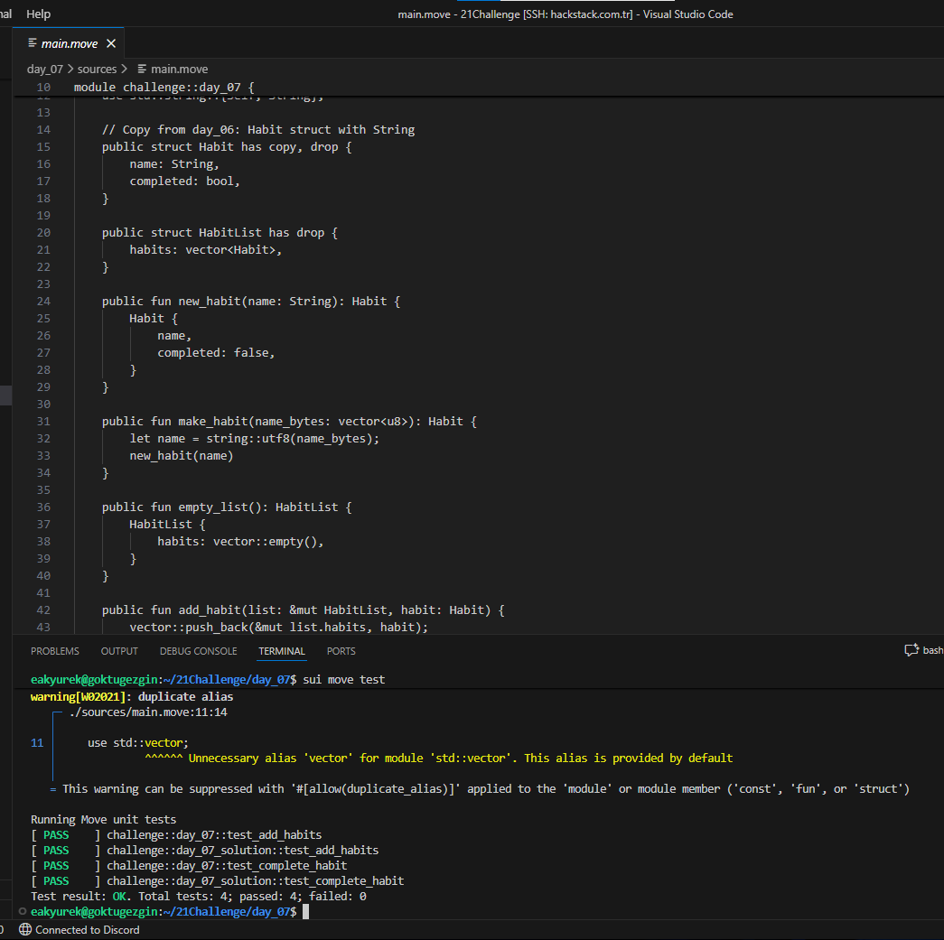Open terminal link ./sources/main.move:11:14

tap(148, 712)
